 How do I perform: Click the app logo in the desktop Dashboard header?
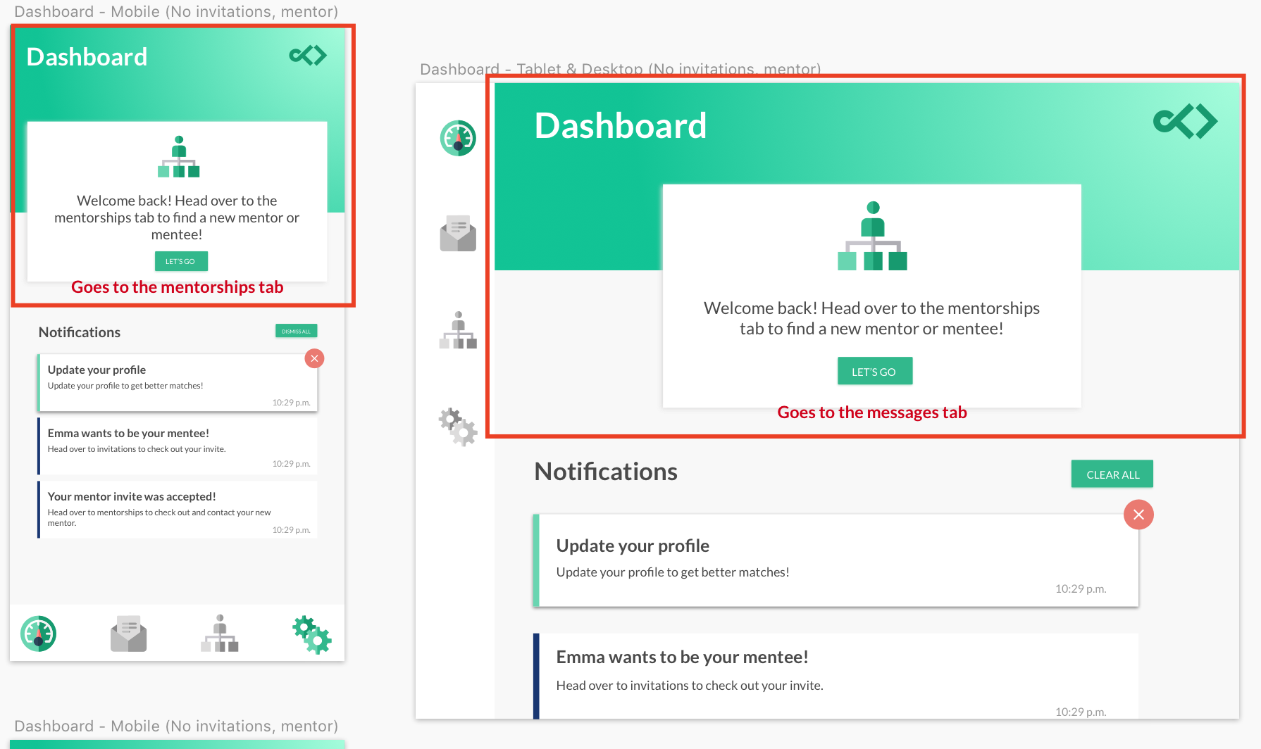pyautogui.click(x=1185, y=120)
